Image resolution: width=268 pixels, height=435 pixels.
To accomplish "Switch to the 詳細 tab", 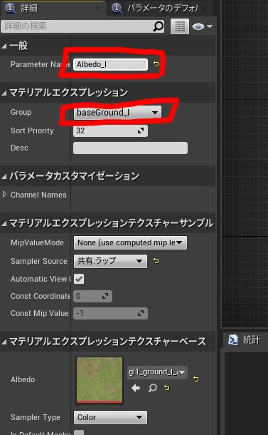I will pyautogui.click(x=53, y=8).
